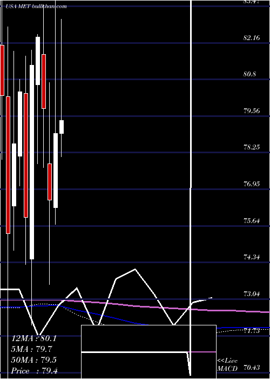
Task: Select the 82.16 price axis label
Action: pyautogui.click(x=252, y=38)
